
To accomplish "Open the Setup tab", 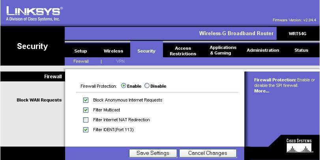I will (x=80, y=51).
